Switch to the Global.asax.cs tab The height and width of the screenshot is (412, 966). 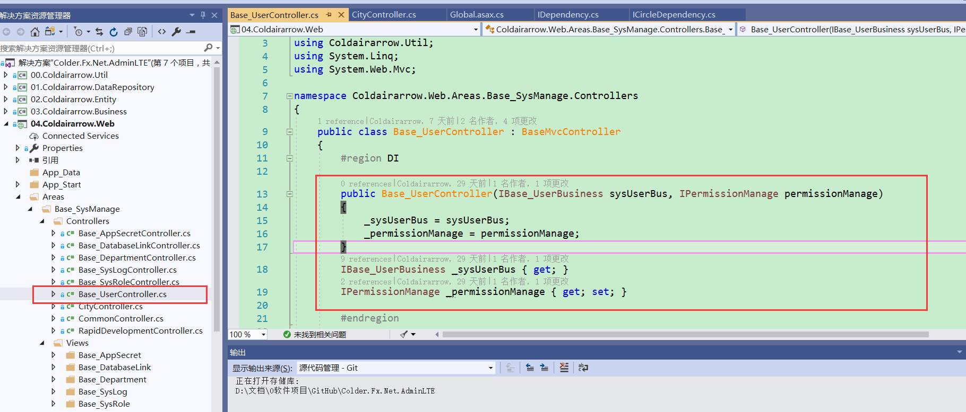click(477, 15)
